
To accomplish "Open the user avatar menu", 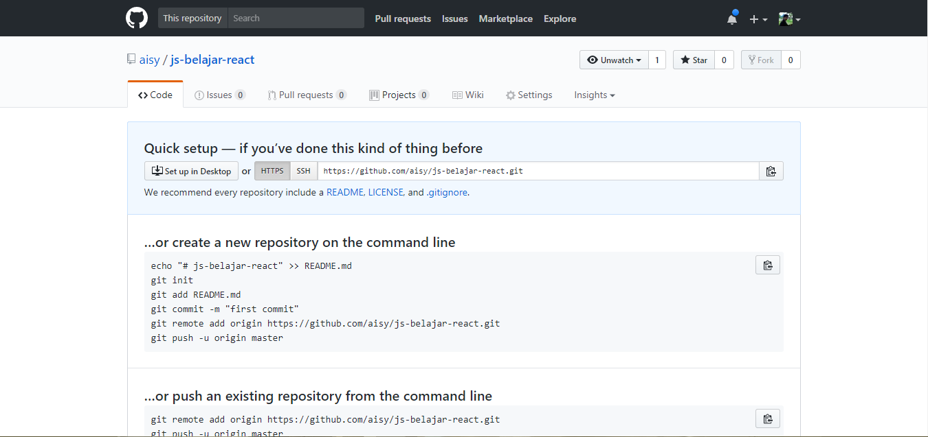I will (789, 19).
